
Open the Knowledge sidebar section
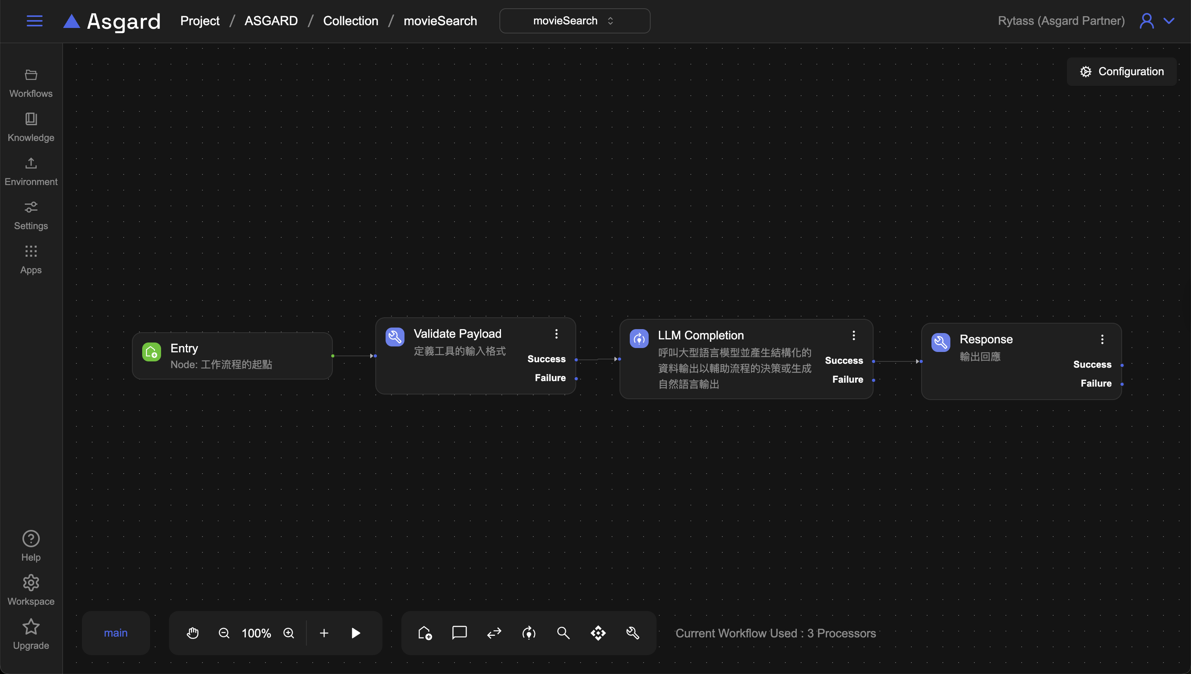[31, 127]
